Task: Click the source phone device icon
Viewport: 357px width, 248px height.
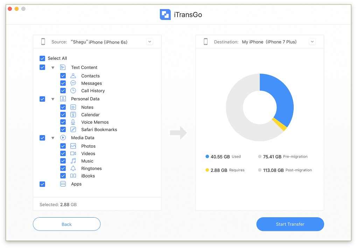Action: click(x=43, y=42)
